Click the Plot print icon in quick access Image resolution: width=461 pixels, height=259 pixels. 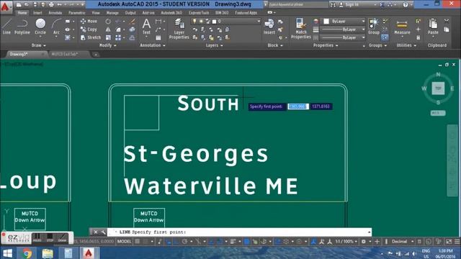pyautogui.click(x=51, y=5)
